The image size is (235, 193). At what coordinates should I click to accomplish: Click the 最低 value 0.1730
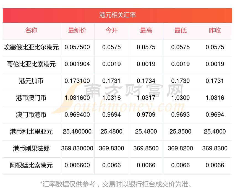(x=181, y=81)
